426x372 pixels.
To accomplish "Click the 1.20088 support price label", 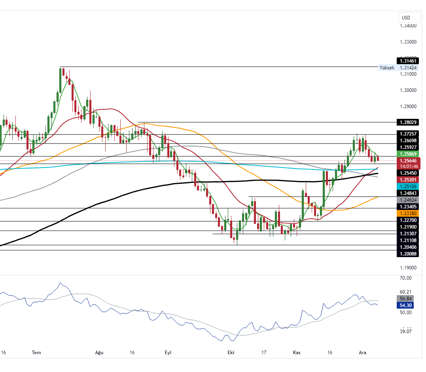I will 407,254.
